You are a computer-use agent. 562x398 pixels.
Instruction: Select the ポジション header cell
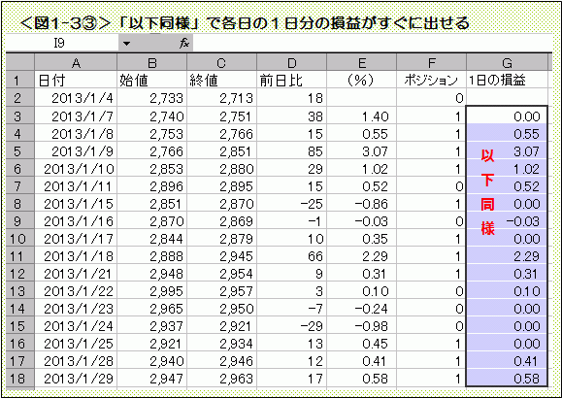pyautogui.click(x=432, y=81)
